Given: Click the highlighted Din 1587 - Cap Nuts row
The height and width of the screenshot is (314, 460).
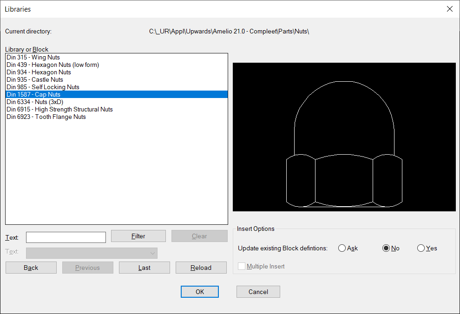Looking at the screenshot, I should (x=117, y=94).
